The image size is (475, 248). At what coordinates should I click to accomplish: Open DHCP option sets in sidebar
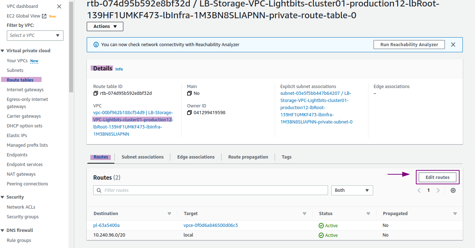click(x=24, y=126)
